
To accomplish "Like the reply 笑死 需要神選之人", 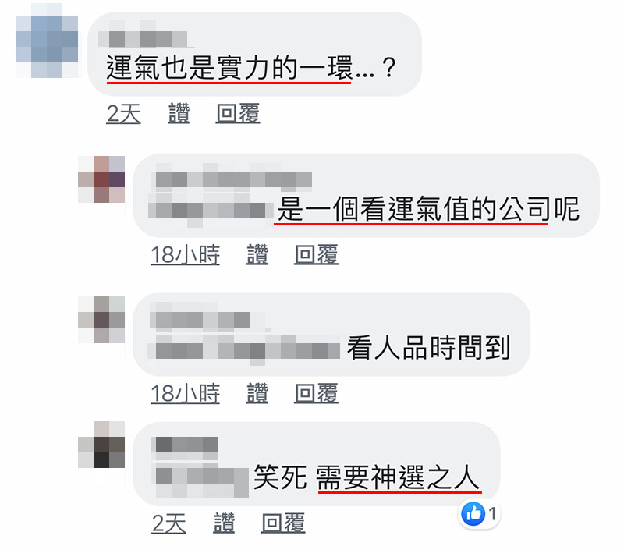I will (x=224, y=523).
